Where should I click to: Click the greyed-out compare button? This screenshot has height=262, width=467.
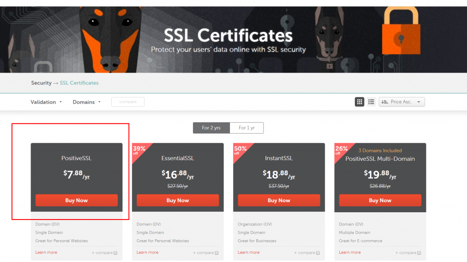tap(128, 102)
